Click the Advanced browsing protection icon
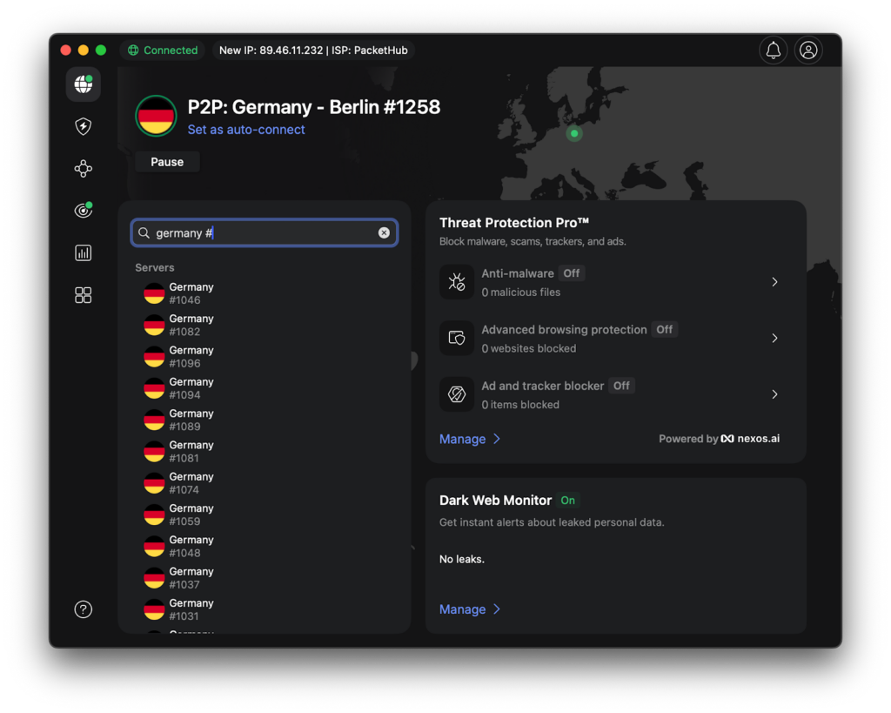The height and width of the screenshot is (713, 891). click(456, 338)
